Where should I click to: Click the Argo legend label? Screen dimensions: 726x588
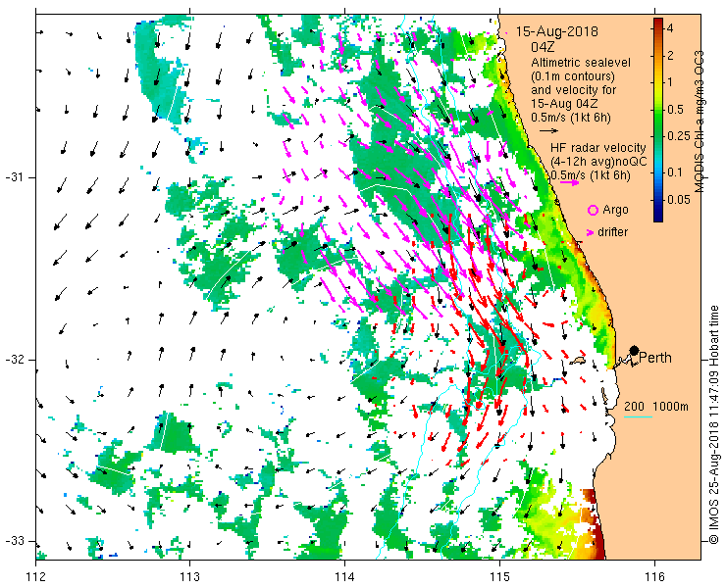(x=615, y=210)
